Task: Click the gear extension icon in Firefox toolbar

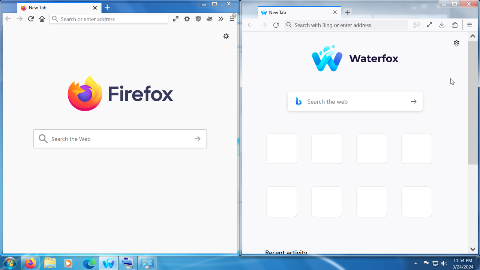Action: click(187, 19)
